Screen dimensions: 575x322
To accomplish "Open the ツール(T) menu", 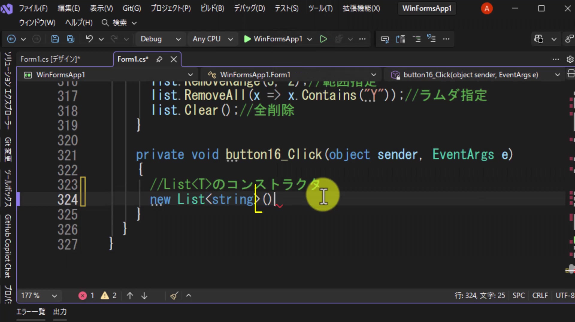I will pyautogui.click(x=320, y=8).
